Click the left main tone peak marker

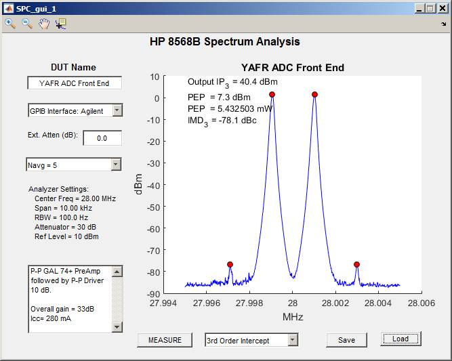(x=272, y=95)
